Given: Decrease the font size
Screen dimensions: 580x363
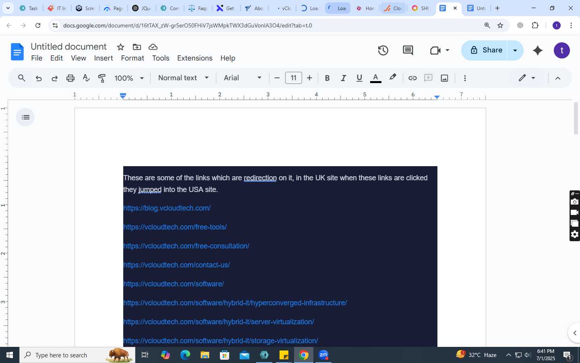Looking at the screenshot, I should pyautogui.click(x=277, y=78).
